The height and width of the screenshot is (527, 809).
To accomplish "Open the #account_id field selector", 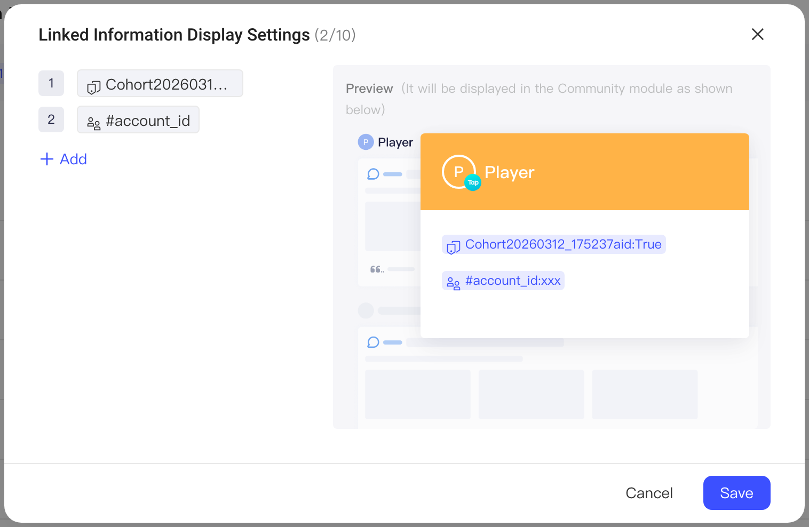I will coord(138,119).
